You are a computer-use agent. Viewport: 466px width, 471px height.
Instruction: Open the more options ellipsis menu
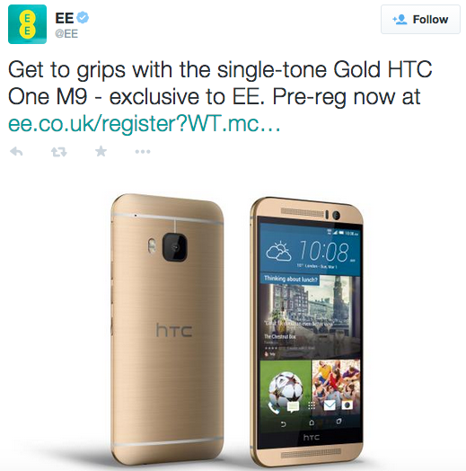click(143, 152)
